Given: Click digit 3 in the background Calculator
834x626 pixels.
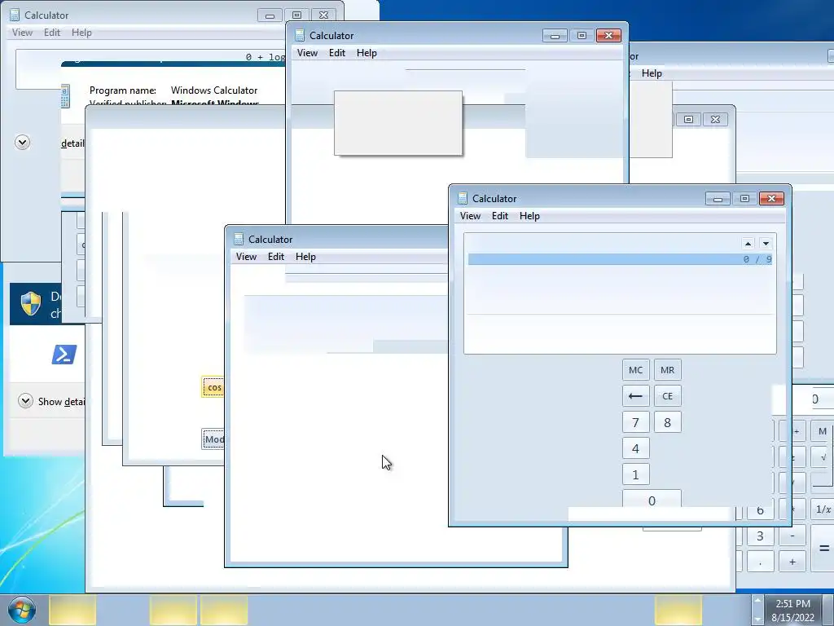Looking at the screenshot, I should coord(760,536).
